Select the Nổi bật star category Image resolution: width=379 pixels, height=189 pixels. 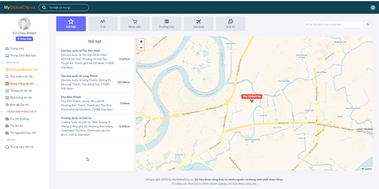coord(71,23)
